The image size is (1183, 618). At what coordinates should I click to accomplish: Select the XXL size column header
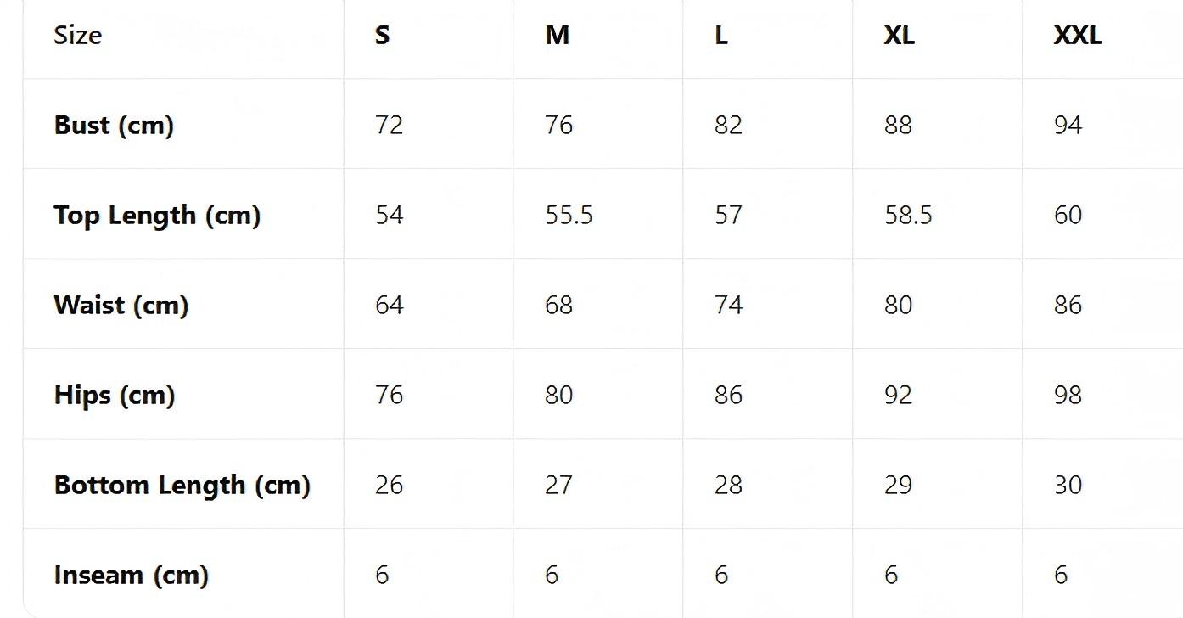point(1077,36)
